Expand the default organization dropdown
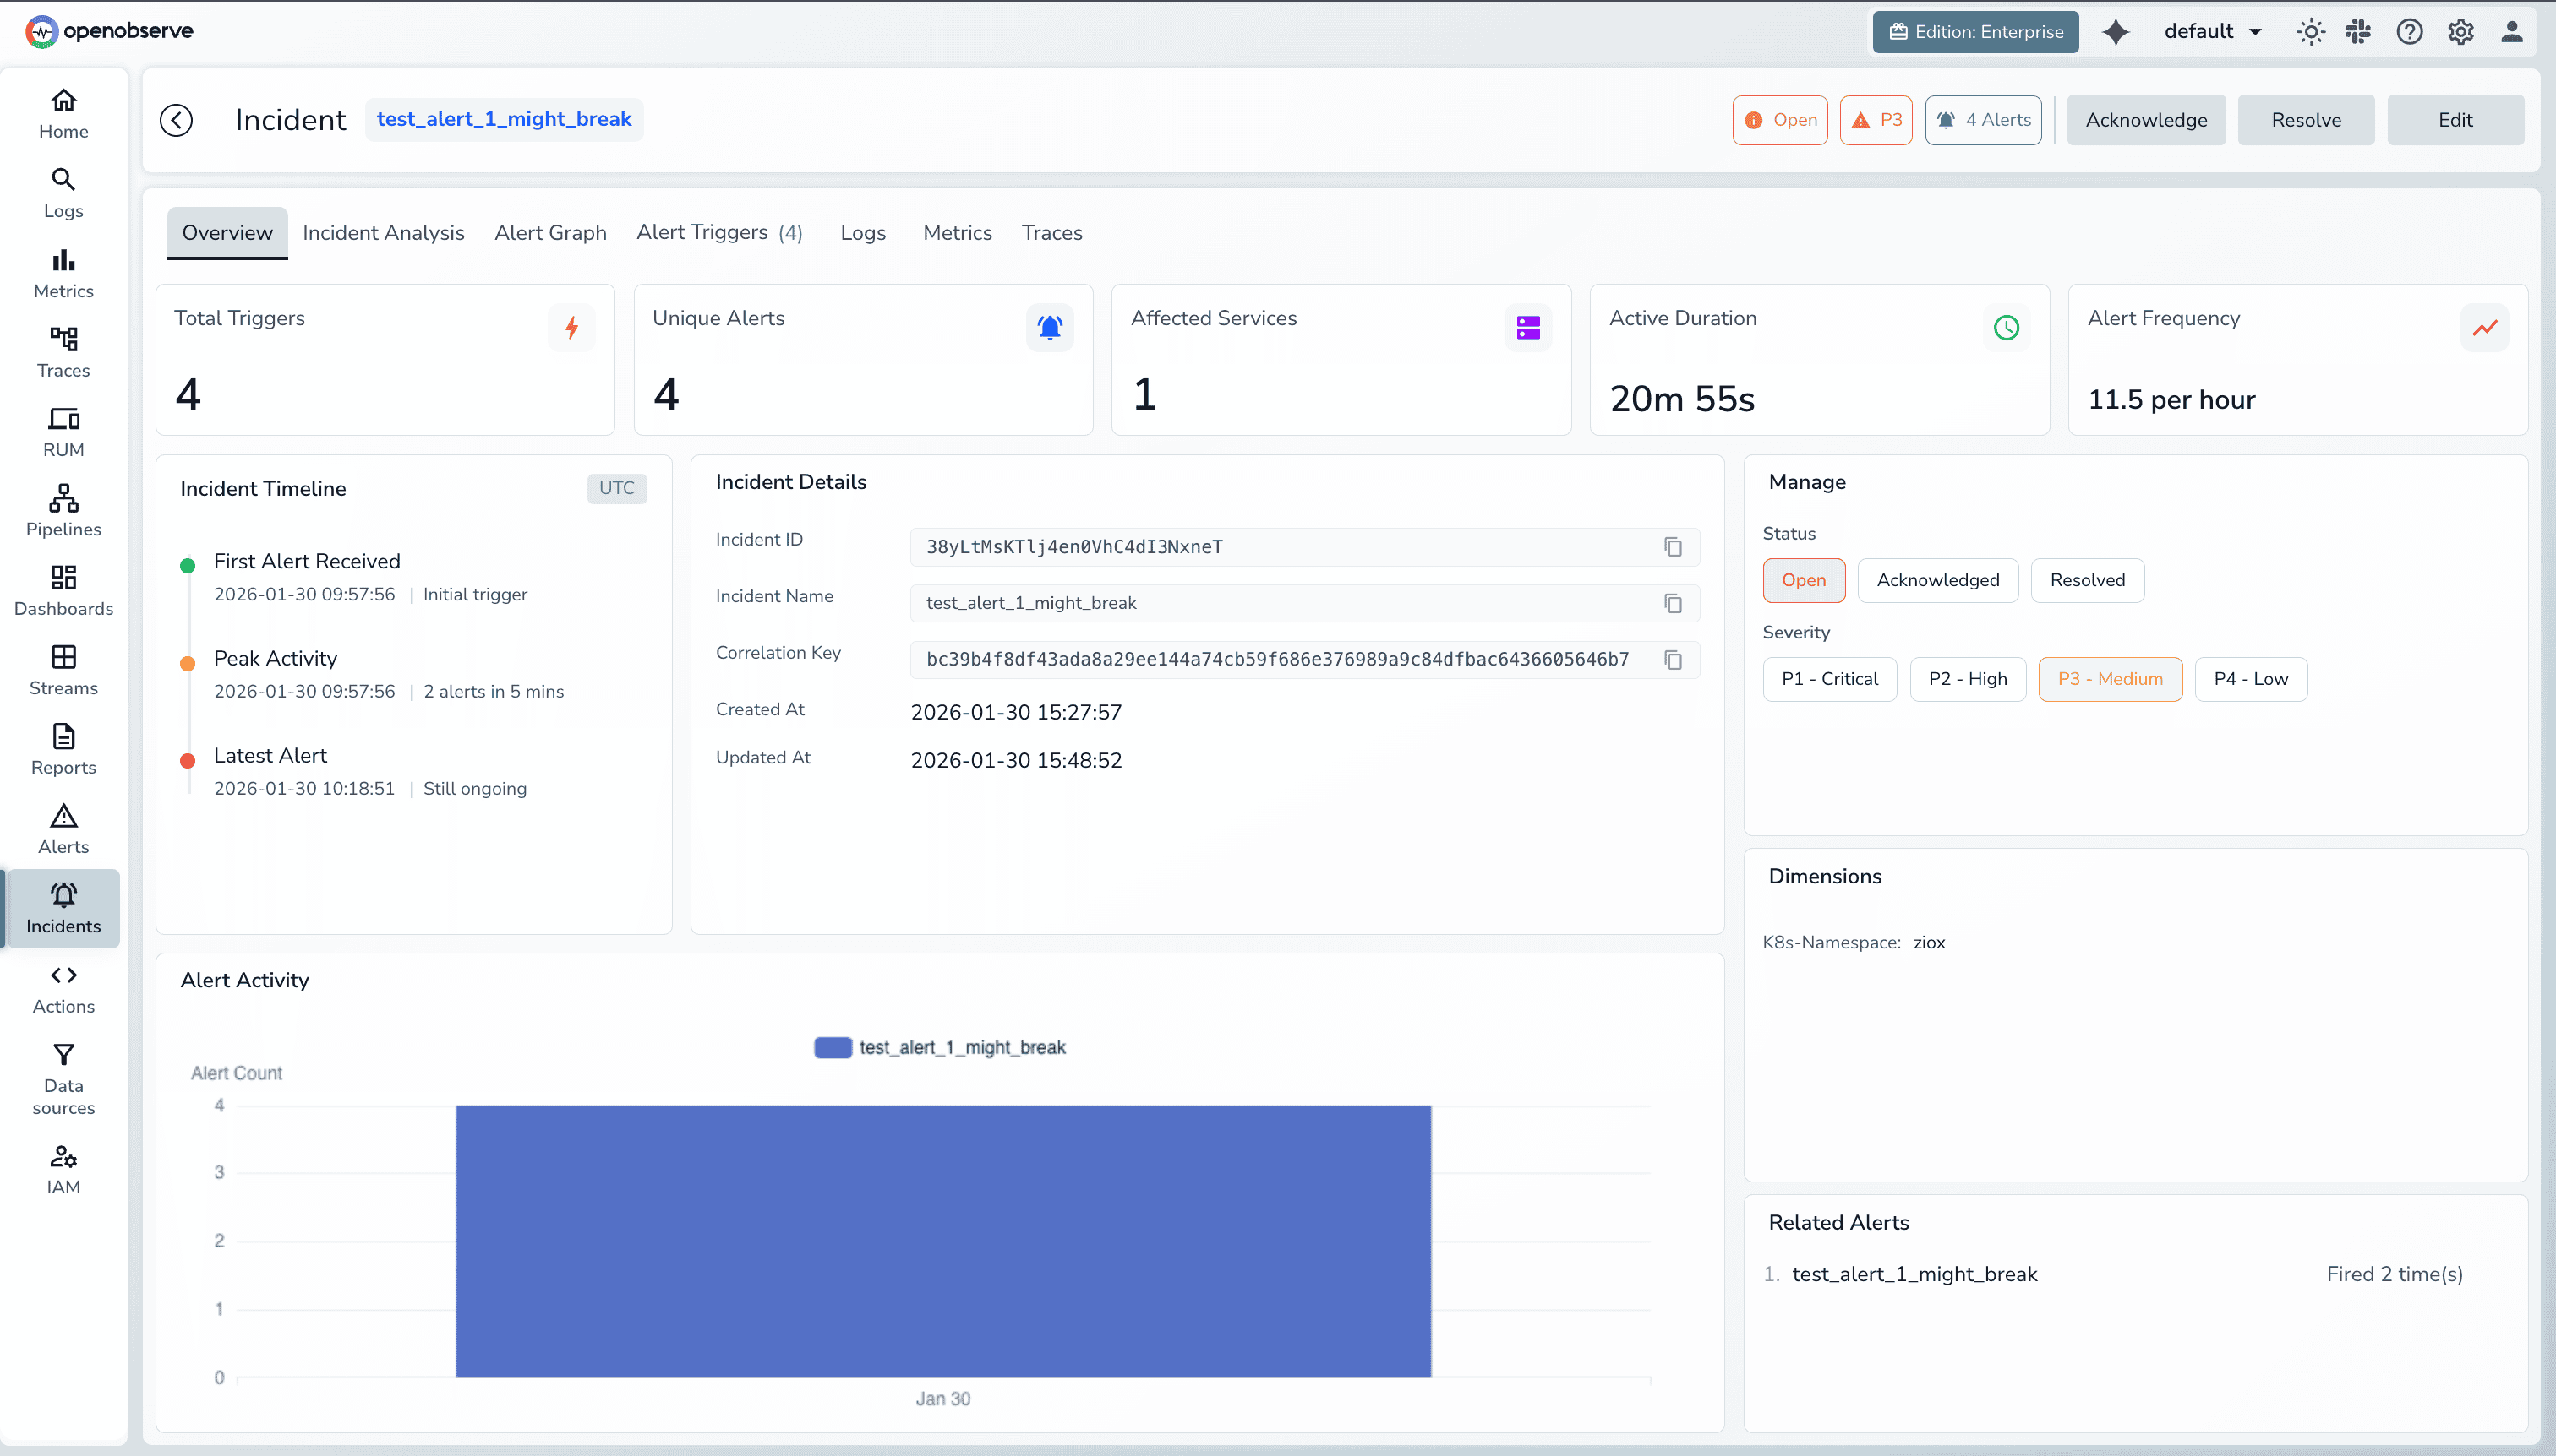The image size is (2556, 1456). tap(2211, 31)
